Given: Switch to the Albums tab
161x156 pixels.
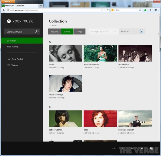Looking at the screenshot, I should (54, 31).
